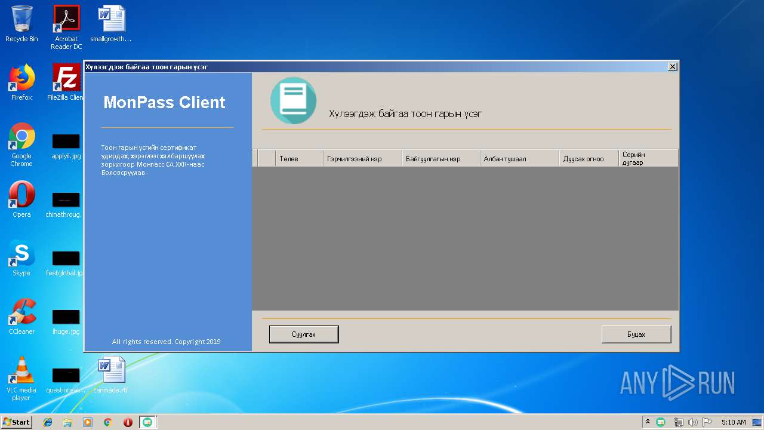
Task: Select the Байгууллагын нэр column header
Action: 441,159
